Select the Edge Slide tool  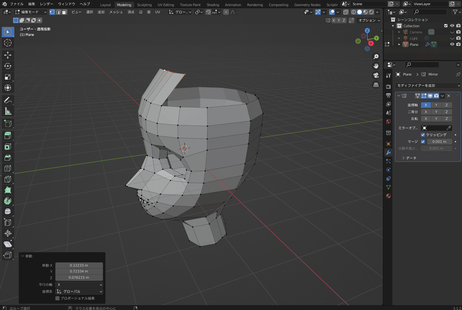(x=8, y=223)
